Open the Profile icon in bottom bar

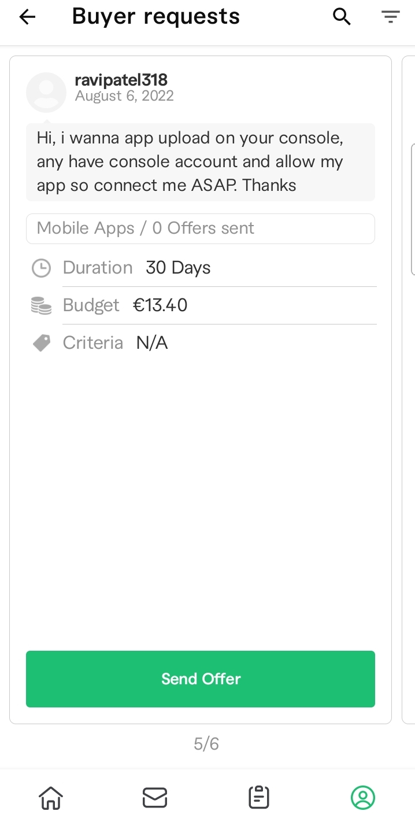click(x=363, y=797)
